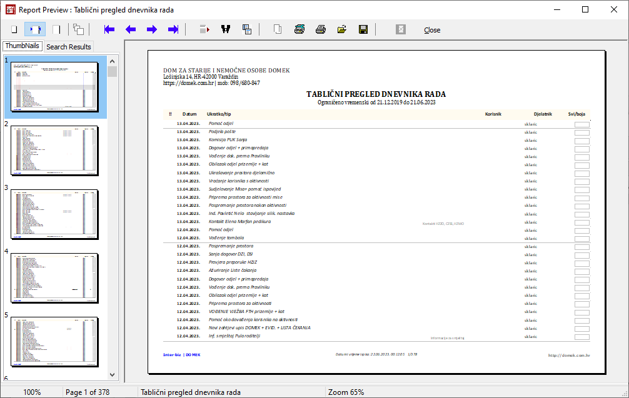Save the report with floppy disk icon
The width and height of the screenshot is (629, 398).
(x=363, y=29)
